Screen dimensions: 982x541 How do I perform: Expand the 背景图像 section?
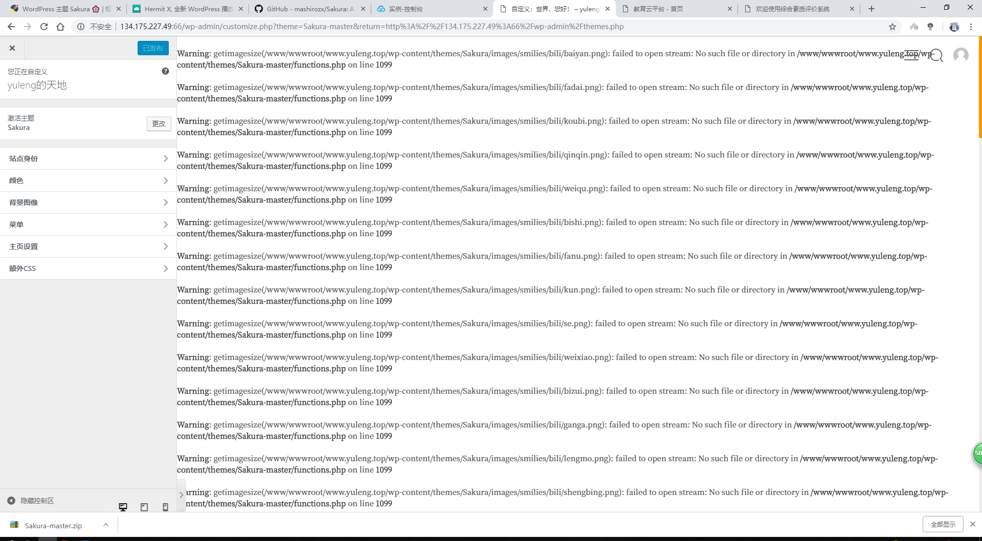(x=88, y=202)
